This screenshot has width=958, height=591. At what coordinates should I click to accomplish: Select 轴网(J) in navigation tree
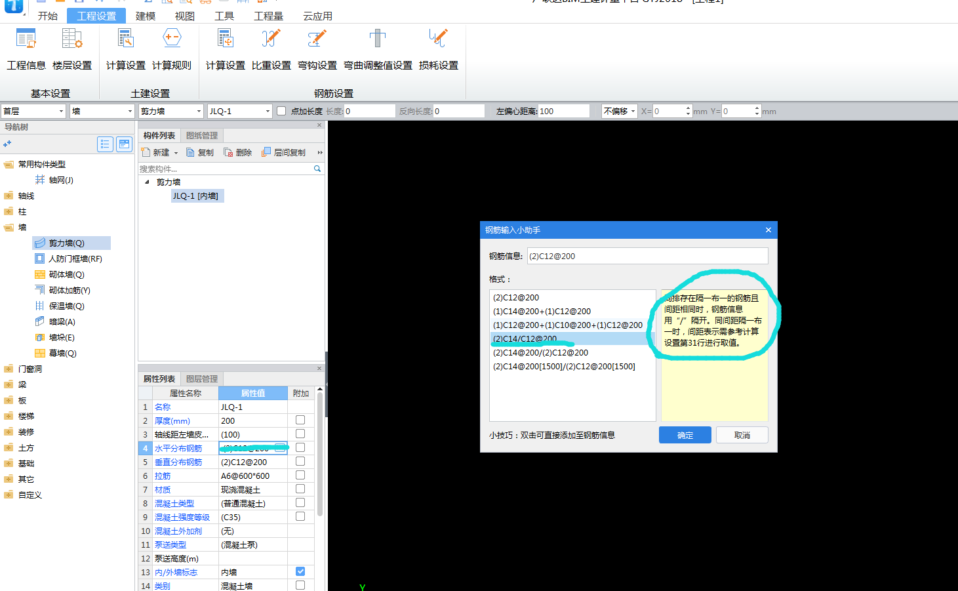[x=54, y=180]
